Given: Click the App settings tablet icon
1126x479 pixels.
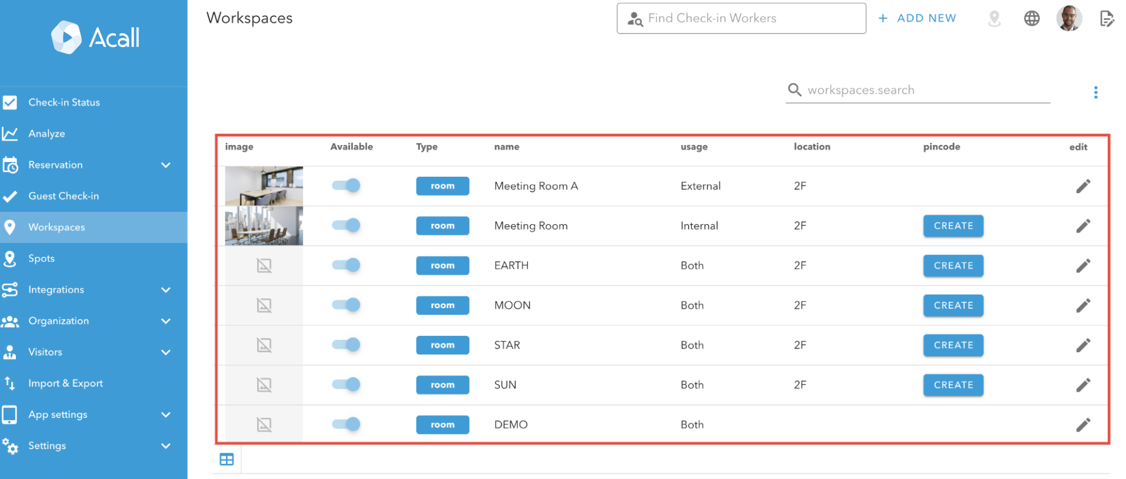Looking at the screenshot, I should pos(9,414).
